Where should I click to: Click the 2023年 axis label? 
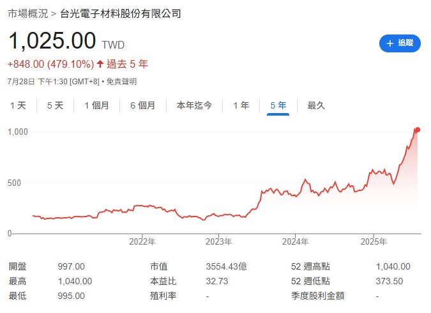click(x=219, y=241)
